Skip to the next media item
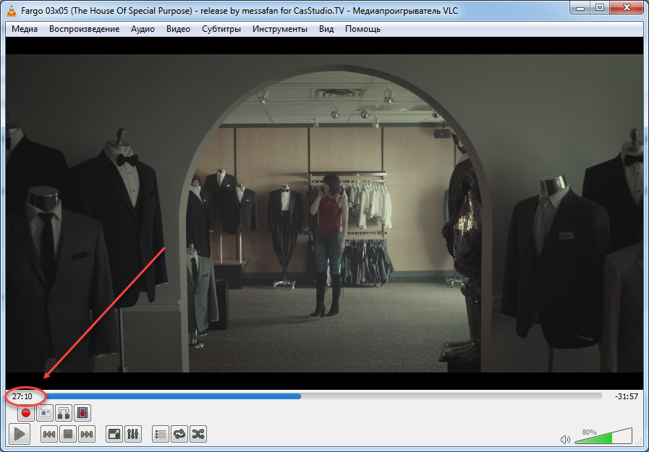Image resolution: width=649 pixels, height=452 pixels. point(87,434)
